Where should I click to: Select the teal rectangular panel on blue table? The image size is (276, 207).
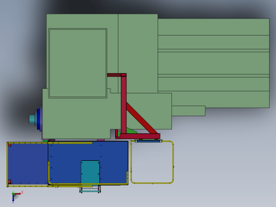(x=90, y=172)
